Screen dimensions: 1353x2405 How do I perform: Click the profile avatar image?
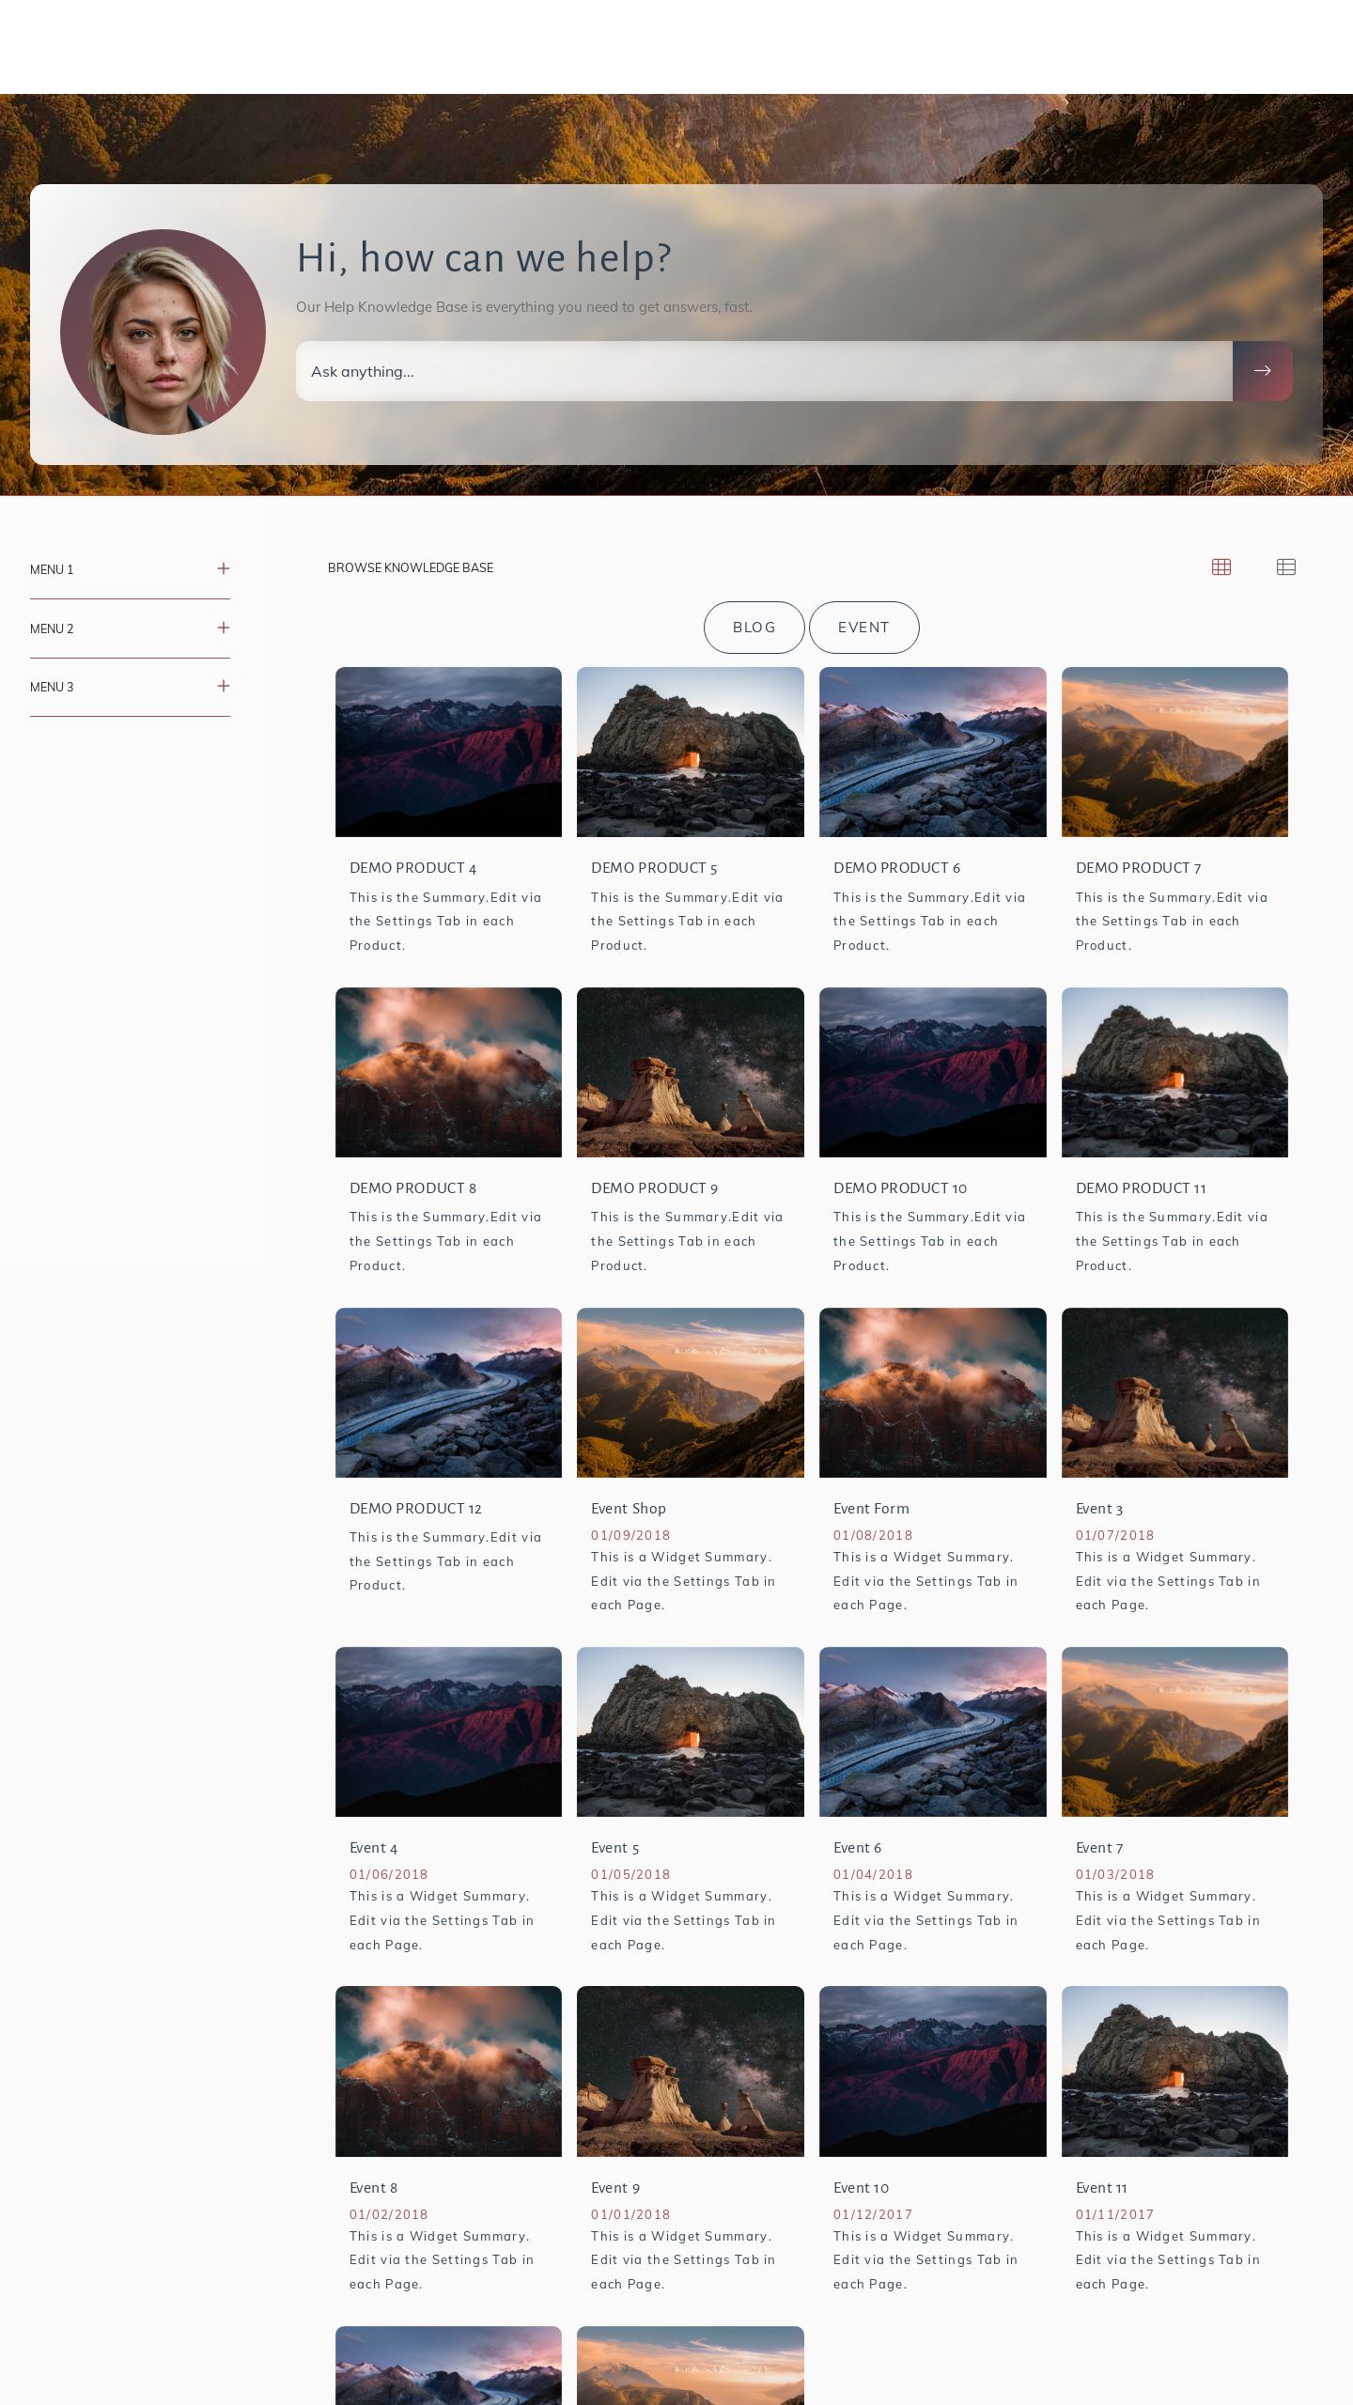point(163,332)
